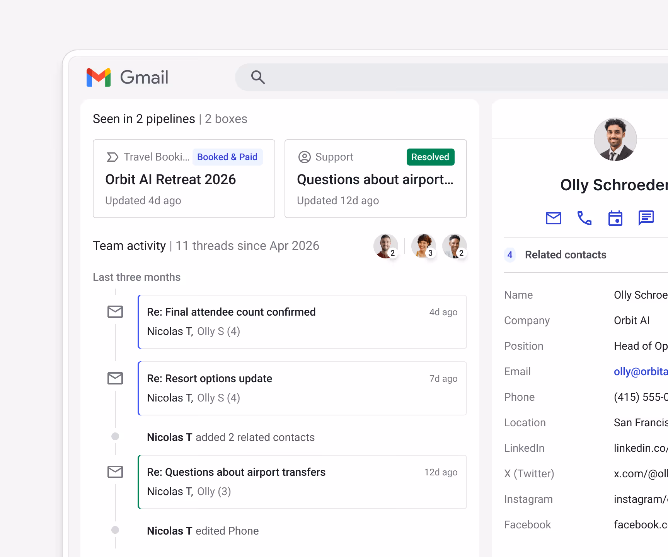668x557 pixels.
Task: Click the '4d ago' timestamp on attendee thread
Action: 443,312
